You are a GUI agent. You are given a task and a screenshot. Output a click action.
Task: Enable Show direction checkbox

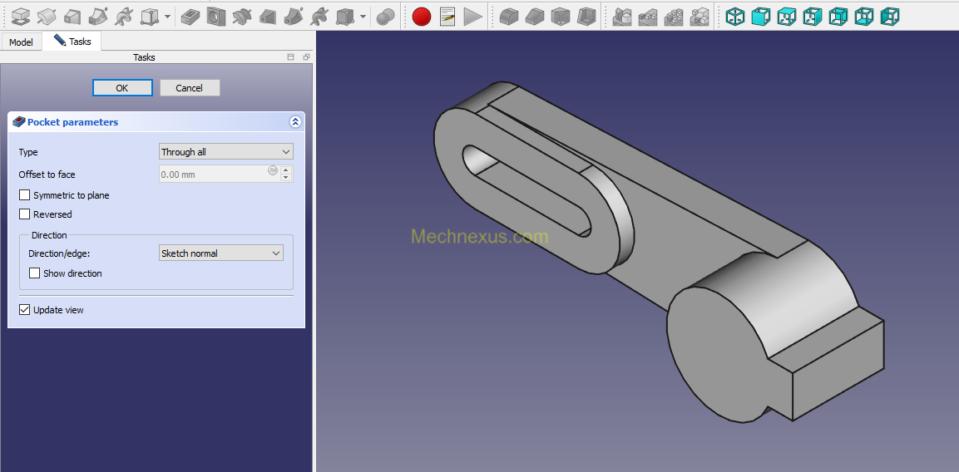click(x=34, y=273)
